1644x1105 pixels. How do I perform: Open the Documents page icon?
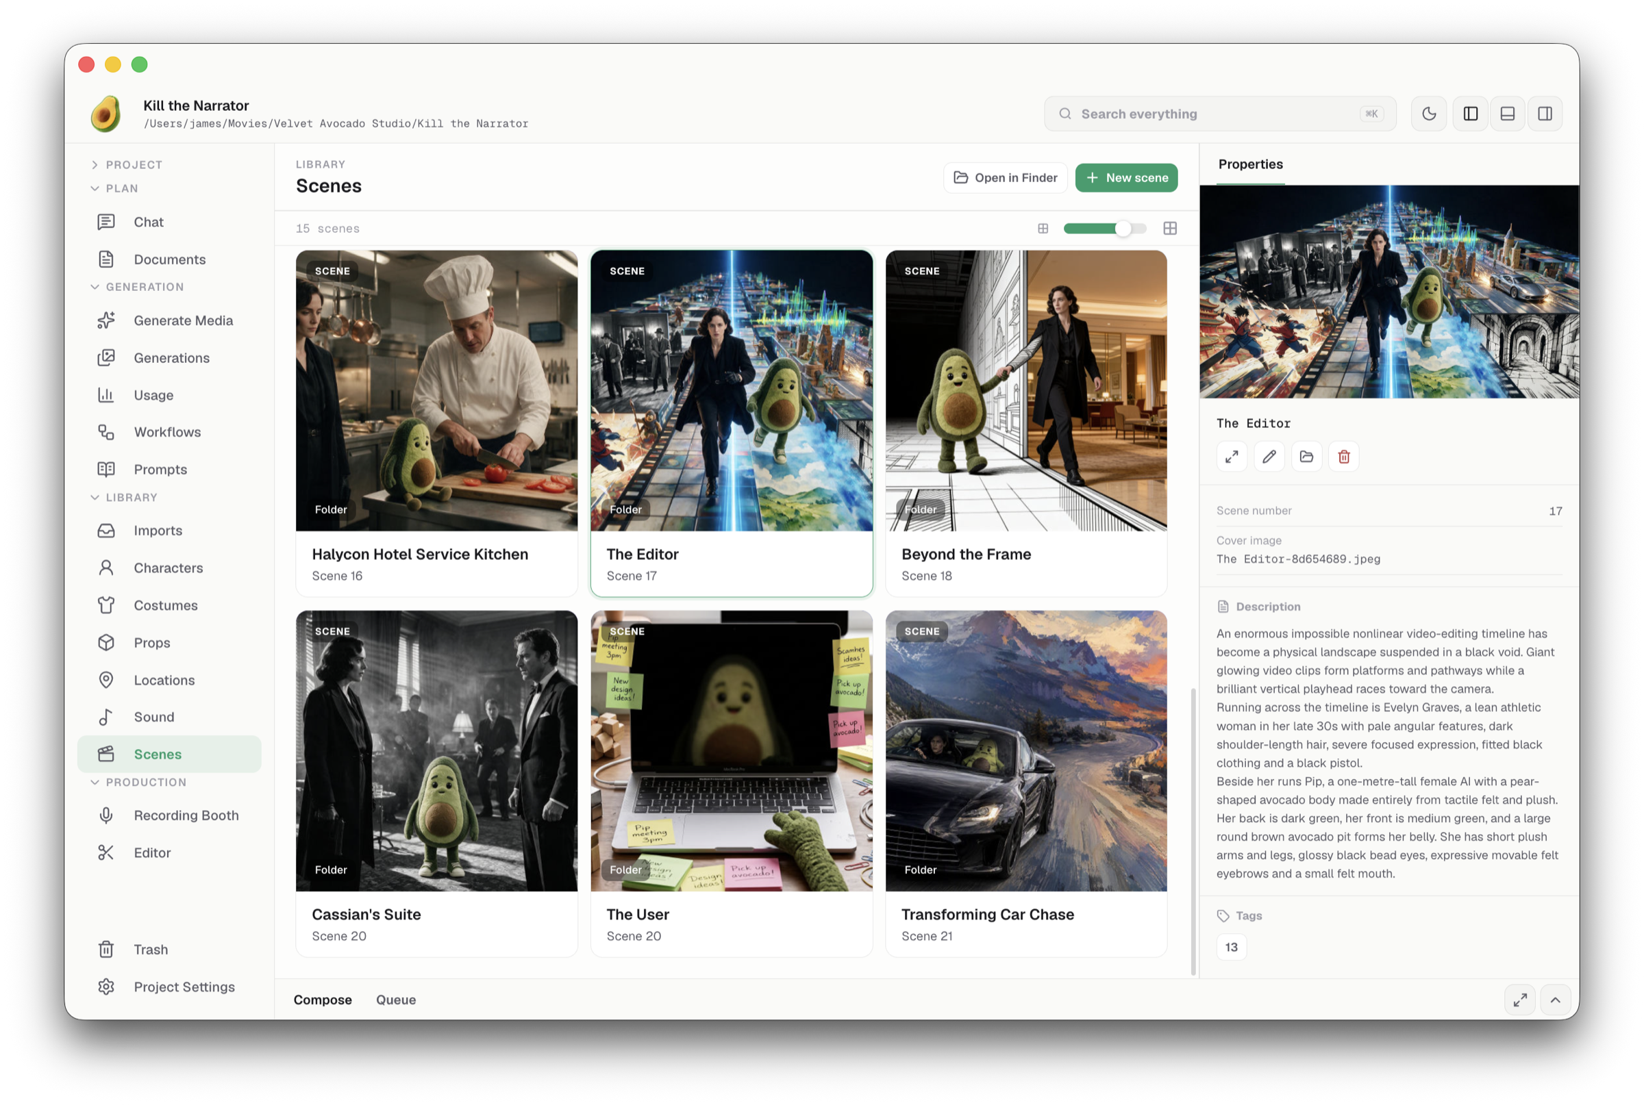point(105,259)
